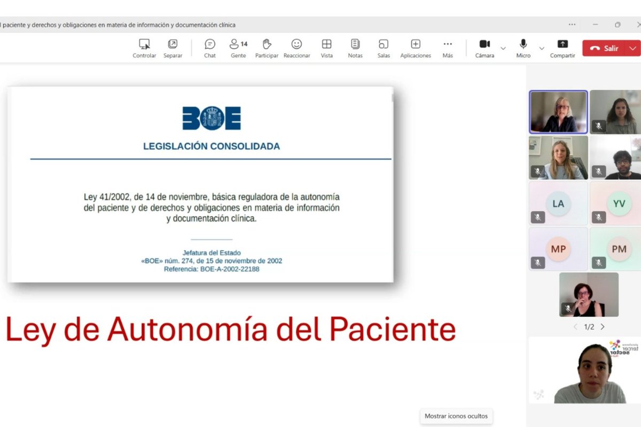Click Mostrar iconos ocultos
641x427 pixels.
pyautogui.click(x=456, y=416)
